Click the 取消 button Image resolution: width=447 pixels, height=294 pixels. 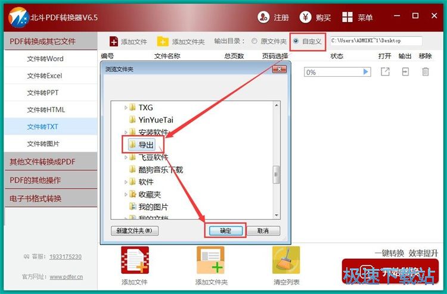click(x=263, y=230)
